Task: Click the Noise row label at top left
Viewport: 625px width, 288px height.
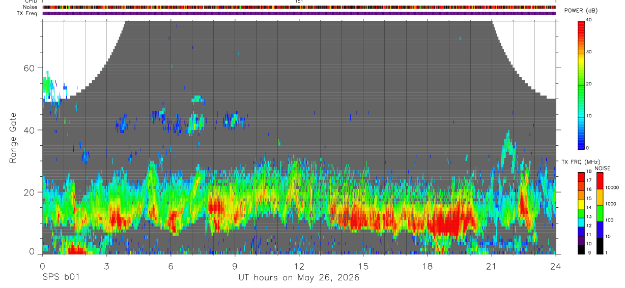Action: (30, 7)
